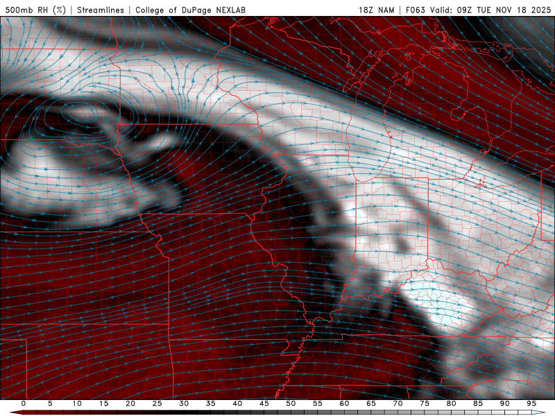Click the colorbar label "90"
The image size is (555, 416).
pyautogui.click(x=504, y=404)
